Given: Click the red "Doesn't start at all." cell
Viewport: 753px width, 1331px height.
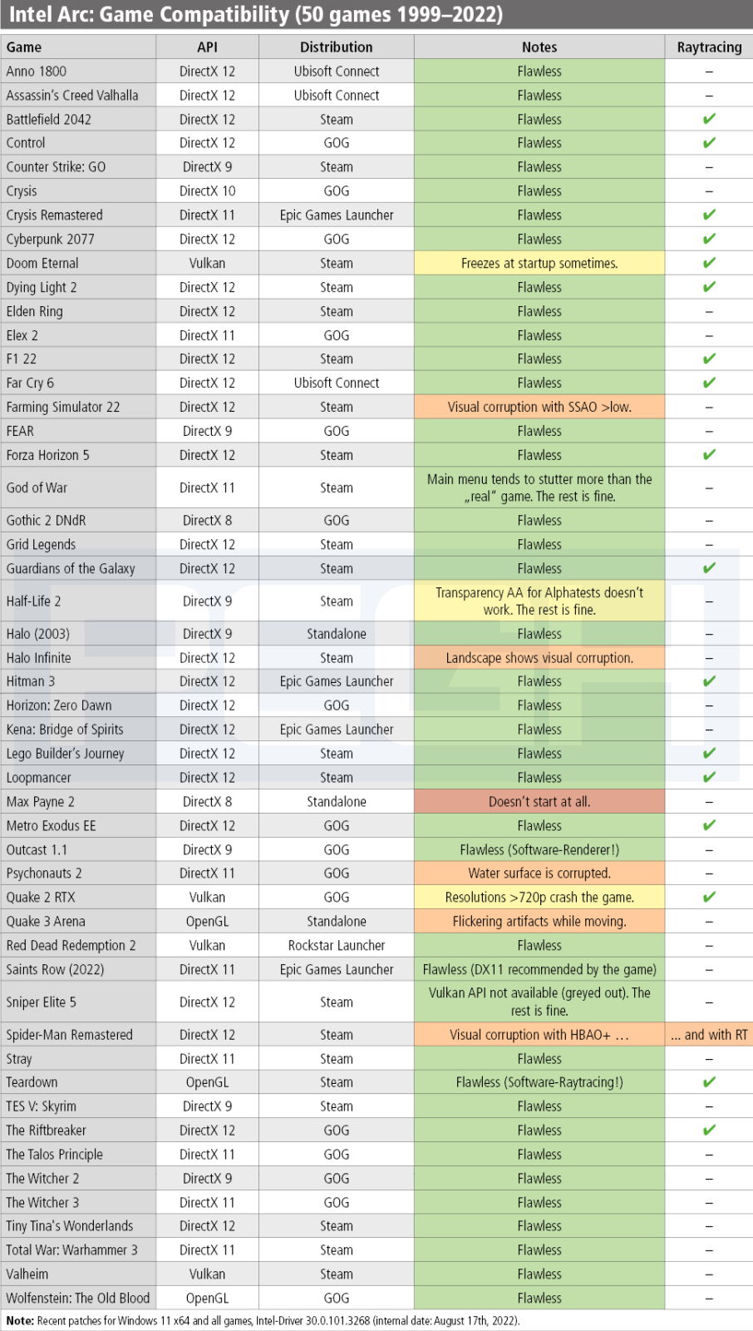Looking at the screenshot, I should 539,802.
